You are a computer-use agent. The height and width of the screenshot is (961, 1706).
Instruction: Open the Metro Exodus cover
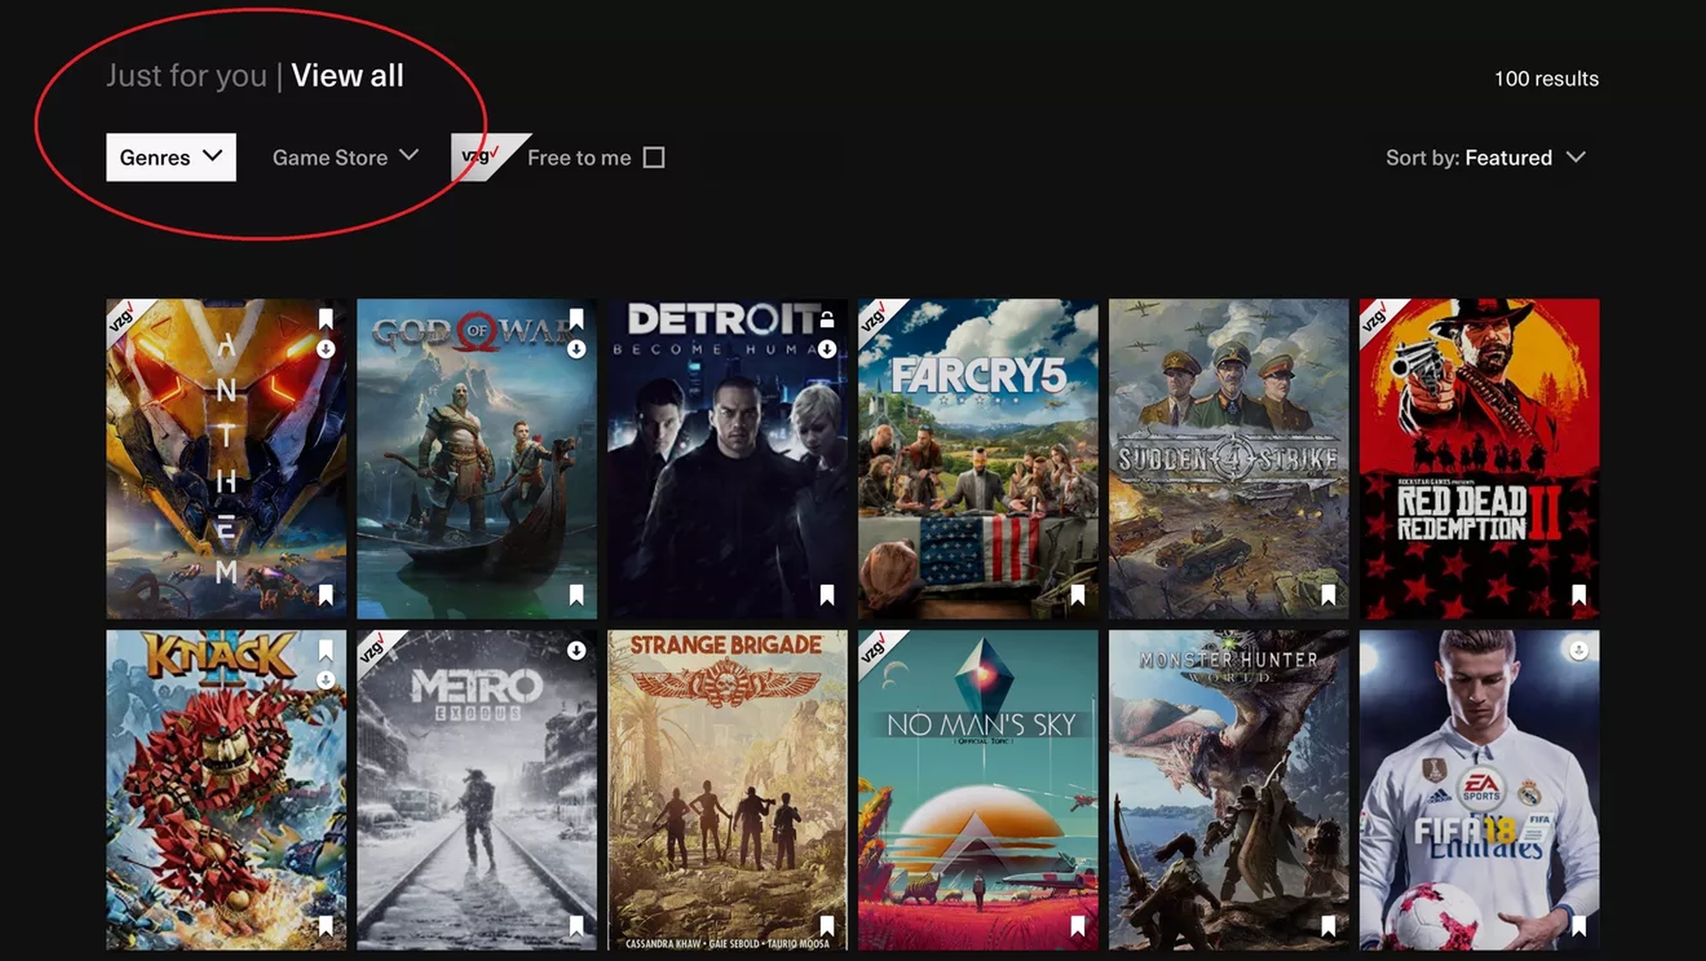point(477,790)
